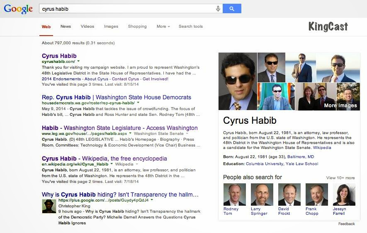The width and height of the screenshot is (367, 233).
Task: Select the Web tab
Action: pyautogui.click(x=46, y=26)
